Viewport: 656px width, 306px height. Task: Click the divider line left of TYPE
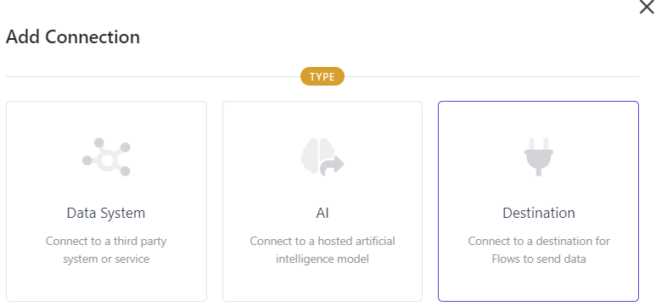153,76
